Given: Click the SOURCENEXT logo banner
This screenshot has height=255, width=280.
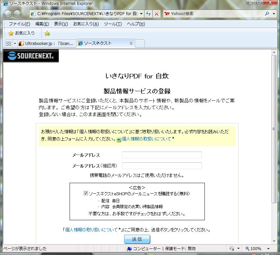Looking at the screenshot, I should (31, 56).
